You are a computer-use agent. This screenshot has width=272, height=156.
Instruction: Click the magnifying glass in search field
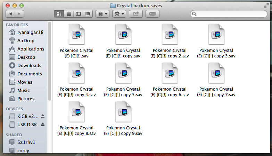click(194, 14)
